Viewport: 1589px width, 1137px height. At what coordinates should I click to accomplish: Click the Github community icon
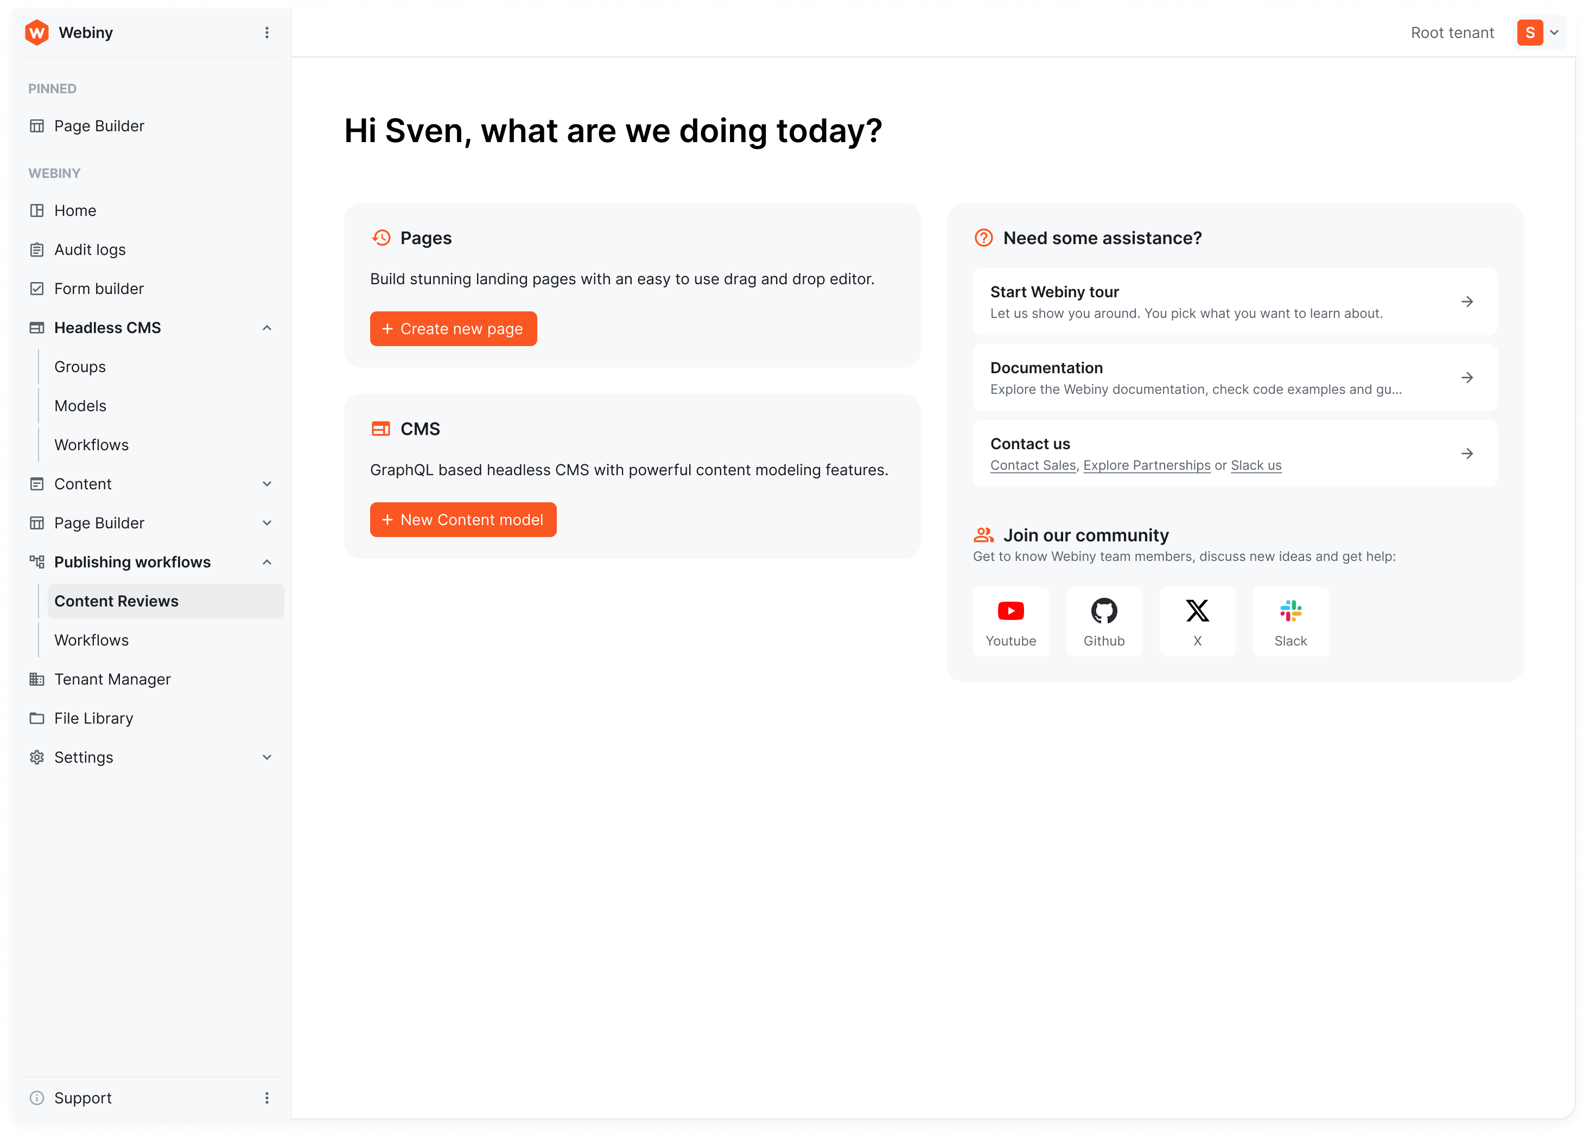point(1104,611)
